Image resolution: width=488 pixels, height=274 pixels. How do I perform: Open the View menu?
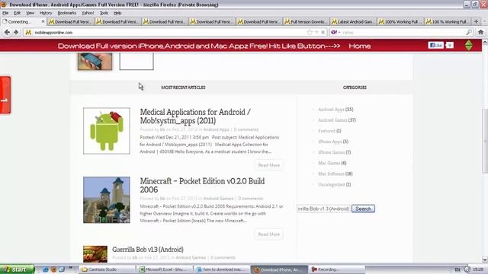(x=30, y=13)
